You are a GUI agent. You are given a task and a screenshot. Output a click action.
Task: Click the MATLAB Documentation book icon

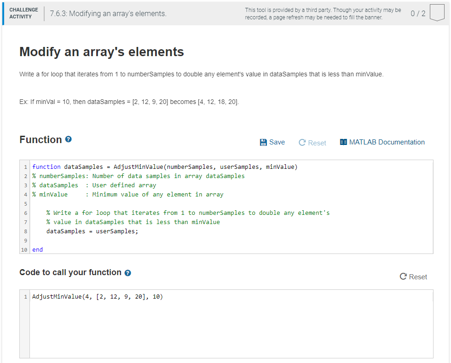pos(343,142)
